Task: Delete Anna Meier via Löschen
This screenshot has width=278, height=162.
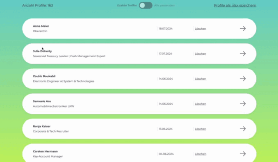Action: [201, 29]
